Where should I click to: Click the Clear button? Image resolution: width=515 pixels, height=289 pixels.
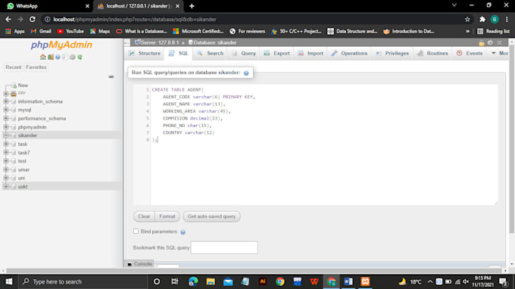click(144, 216)
